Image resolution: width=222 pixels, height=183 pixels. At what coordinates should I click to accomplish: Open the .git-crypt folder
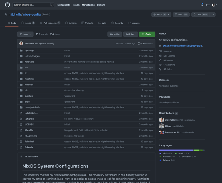coord(30,51)
